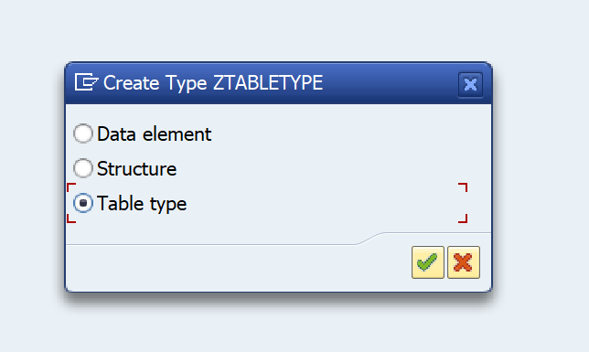Confirm with the green checkmark icon
Viewport: 589px width, 352px height.
(x=427, y=262)
